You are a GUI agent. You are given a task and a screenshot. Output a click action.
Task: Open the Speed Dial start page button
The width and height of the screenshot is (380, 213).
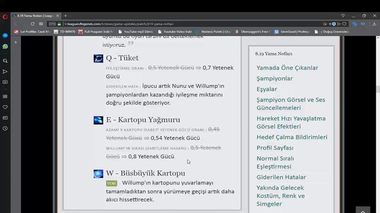(41, 24)
